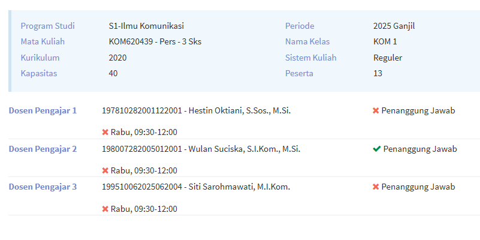Click green checkmark beside Wulan Suciska's Penanggung Jawab
This screenshot has width=480, height=240.
[x=376, y=149]
